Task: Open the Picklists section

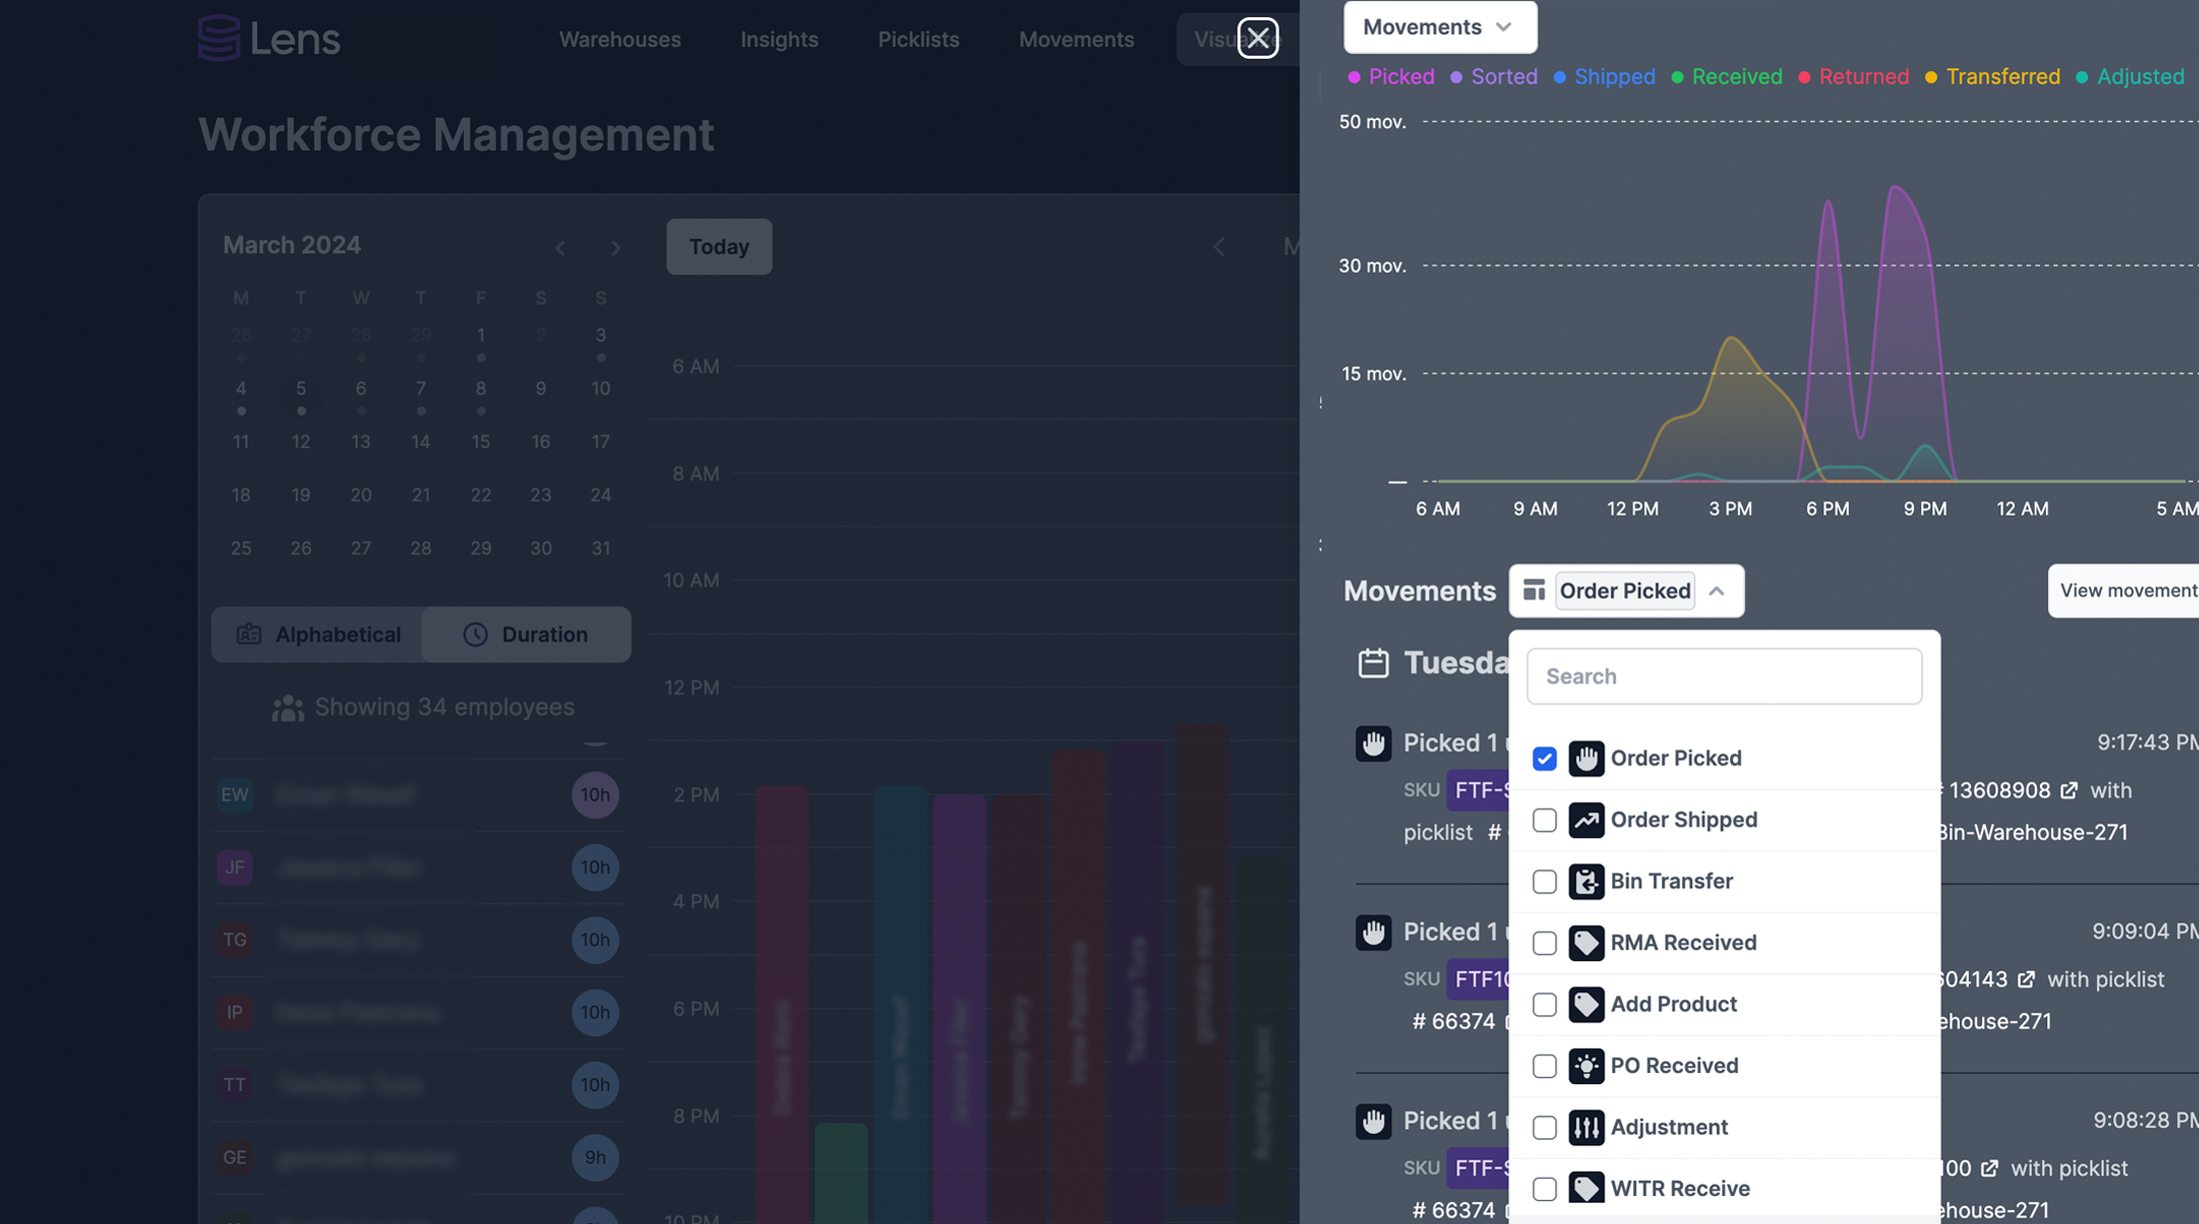Action: click(x=918, y=39)
